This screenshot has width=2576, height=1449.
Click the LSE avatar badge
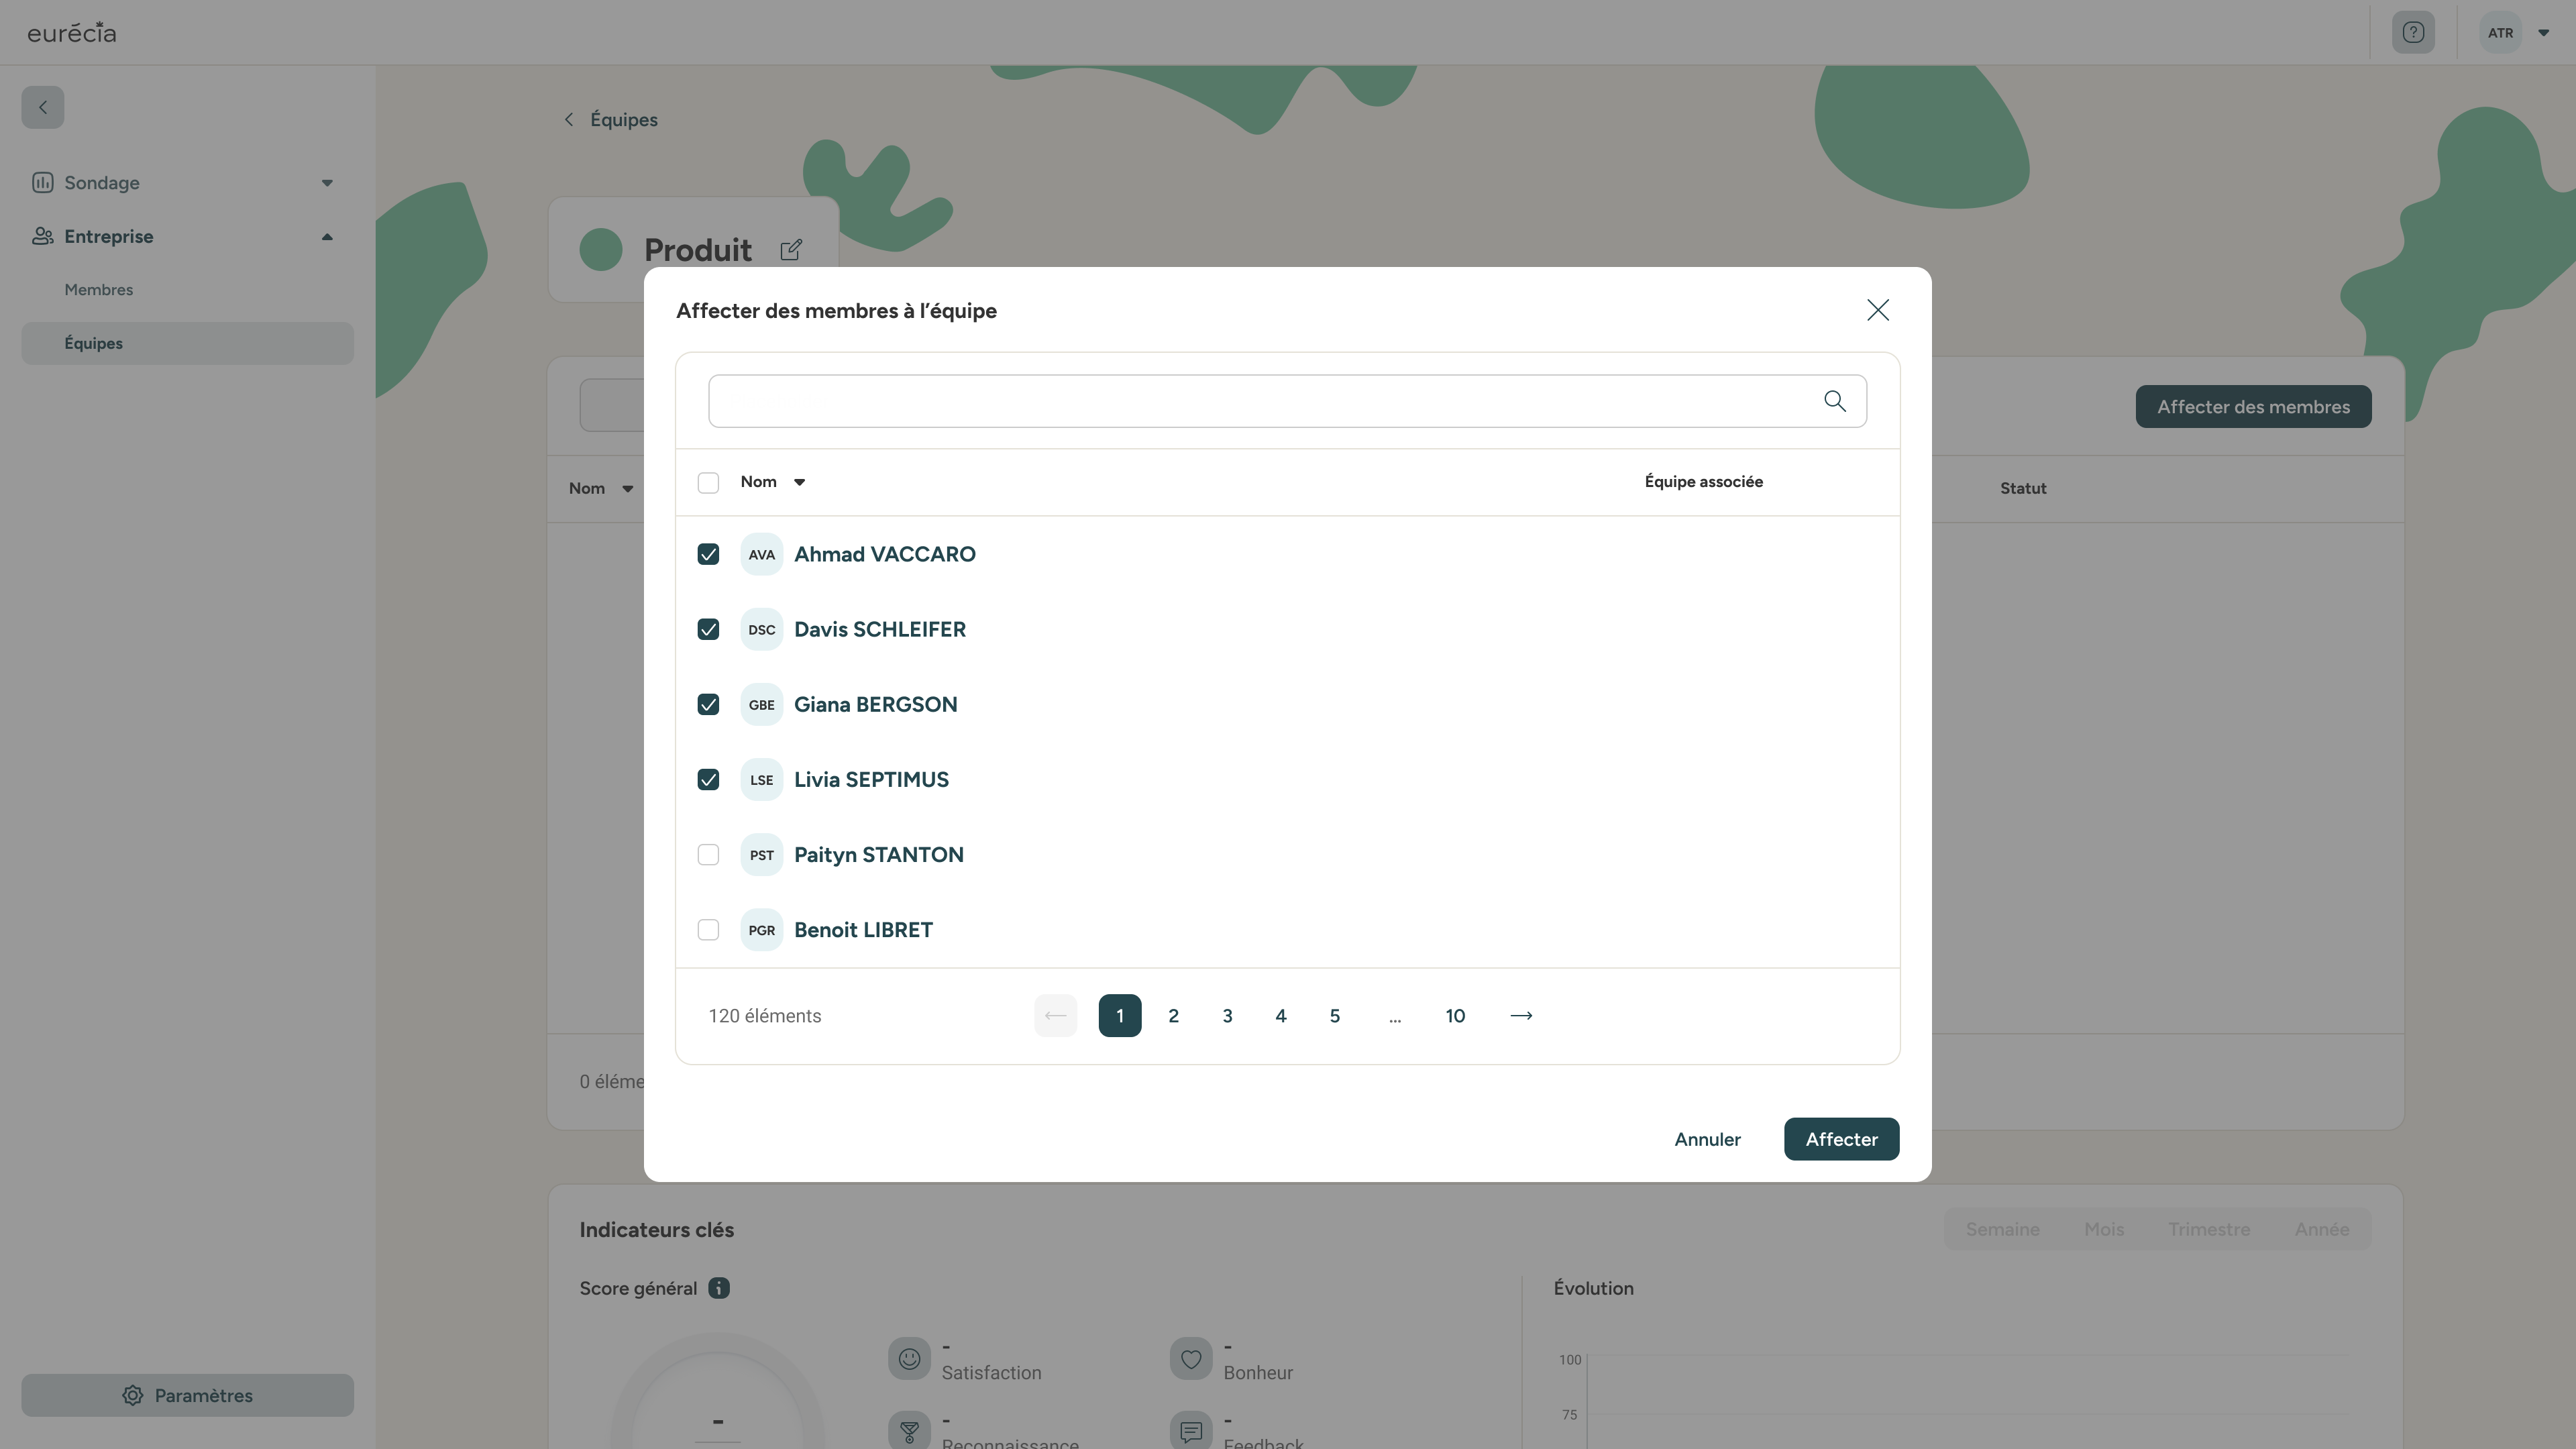(761, 779)
